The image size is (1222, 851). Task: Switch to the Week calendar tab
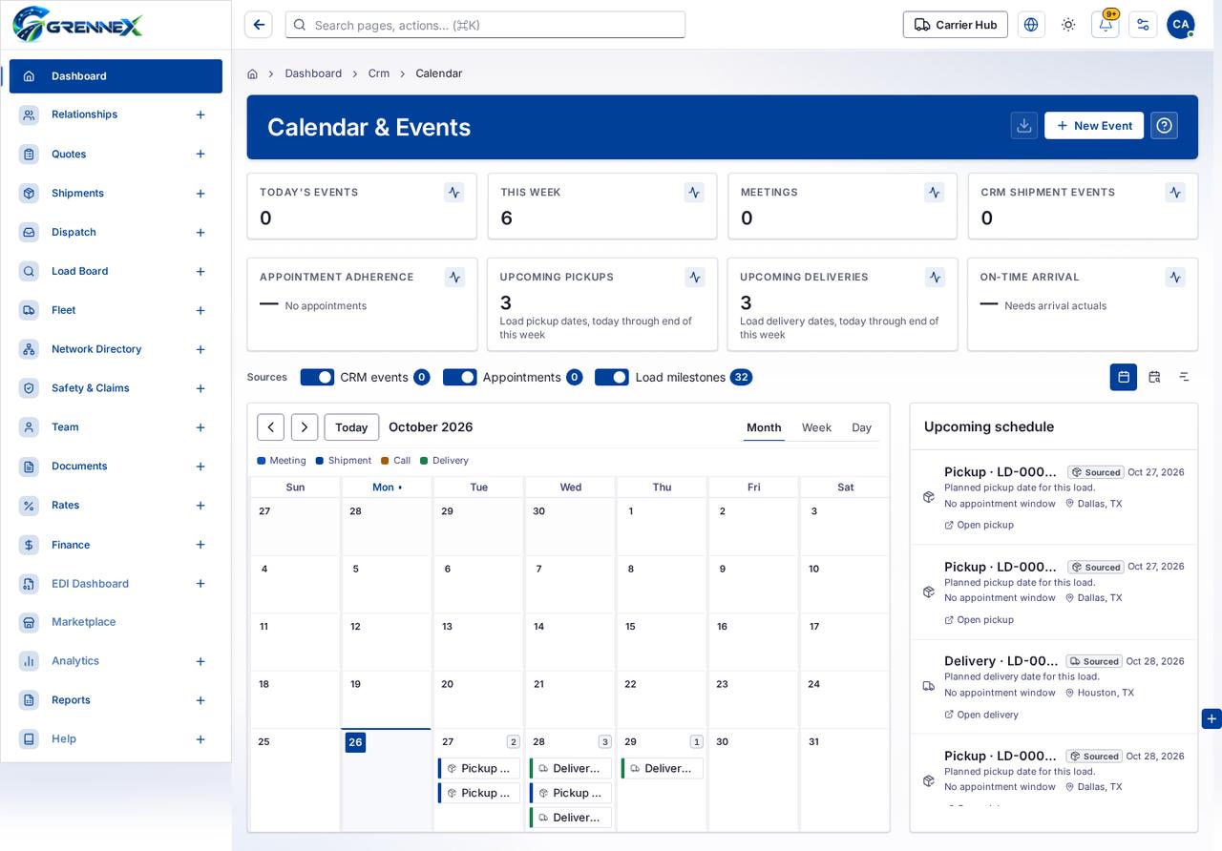816,427
